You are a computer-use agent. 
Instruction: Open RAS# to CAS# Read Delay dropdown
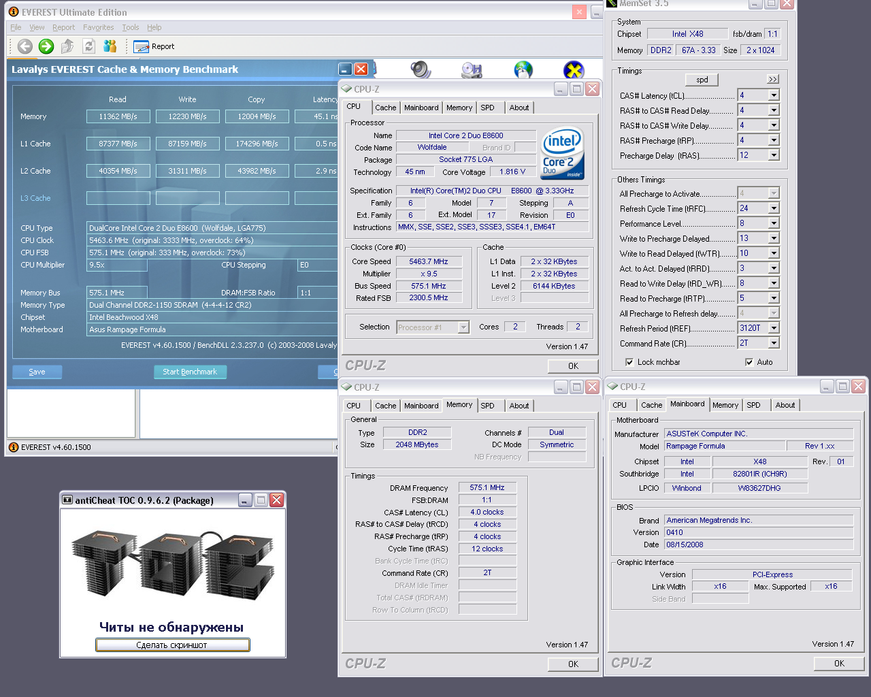pos(774,110)
